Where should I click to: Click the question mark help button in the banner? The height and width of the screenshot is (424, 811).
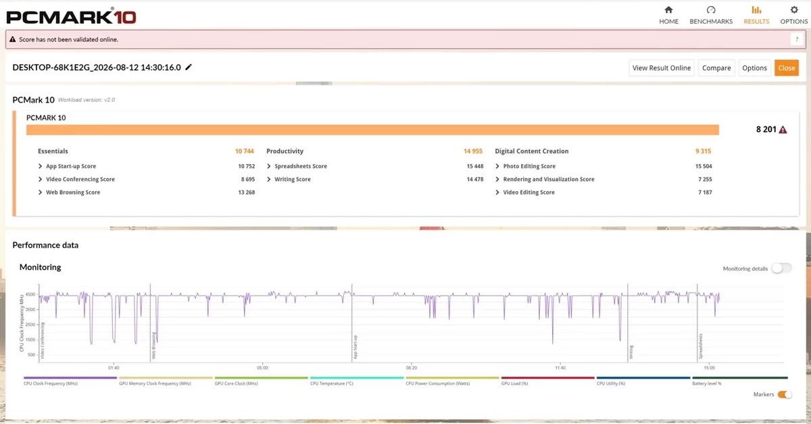click(x=798, y=39)
